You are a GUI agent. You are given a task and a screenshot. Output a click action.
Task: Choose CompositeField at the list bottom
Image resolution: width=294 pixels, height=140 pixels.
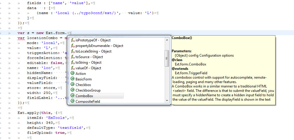88,102
